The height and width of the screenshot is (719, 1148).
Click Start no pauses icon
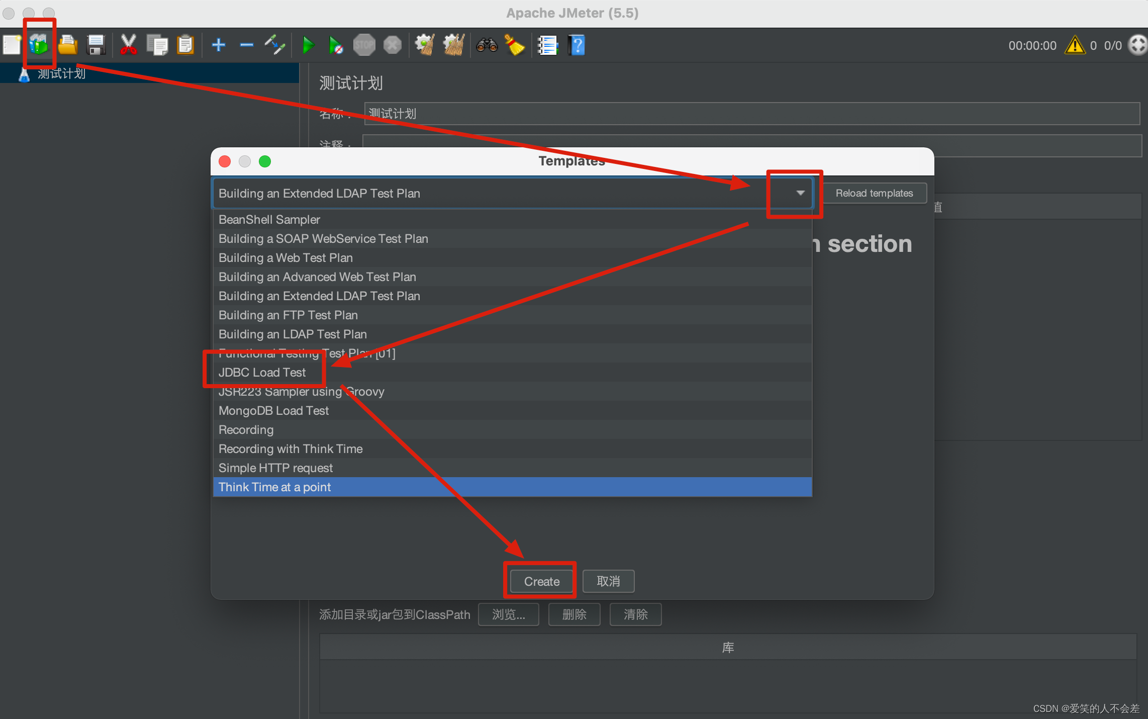point(336,45)
